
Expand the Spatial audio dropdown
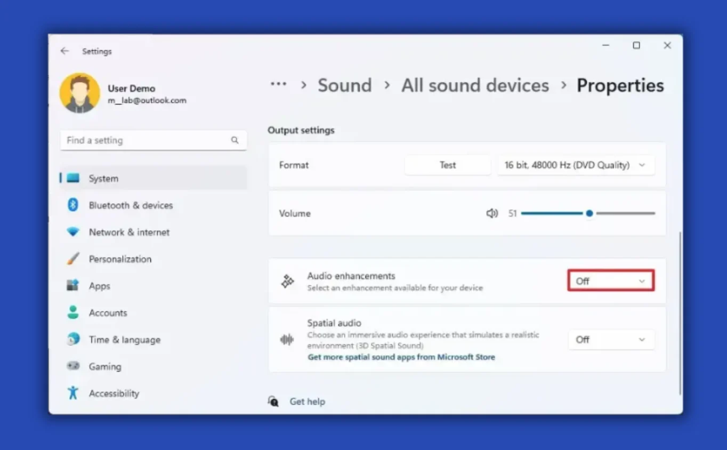pos(611,340)
